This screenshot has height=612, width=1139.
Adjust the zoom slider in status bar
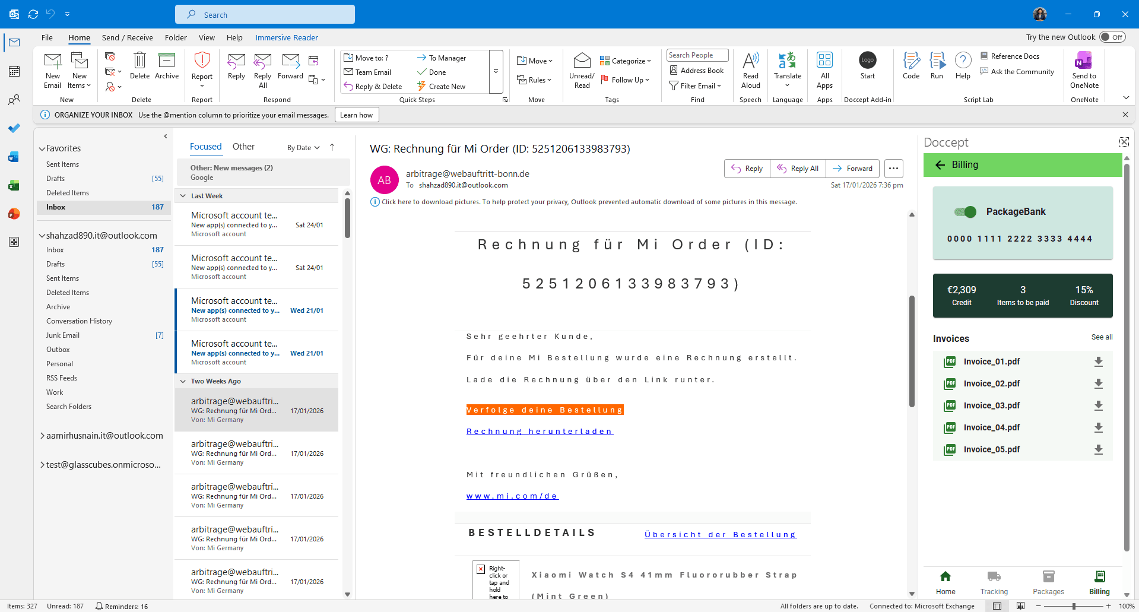pyautogui.click(x=1074, y=606)
